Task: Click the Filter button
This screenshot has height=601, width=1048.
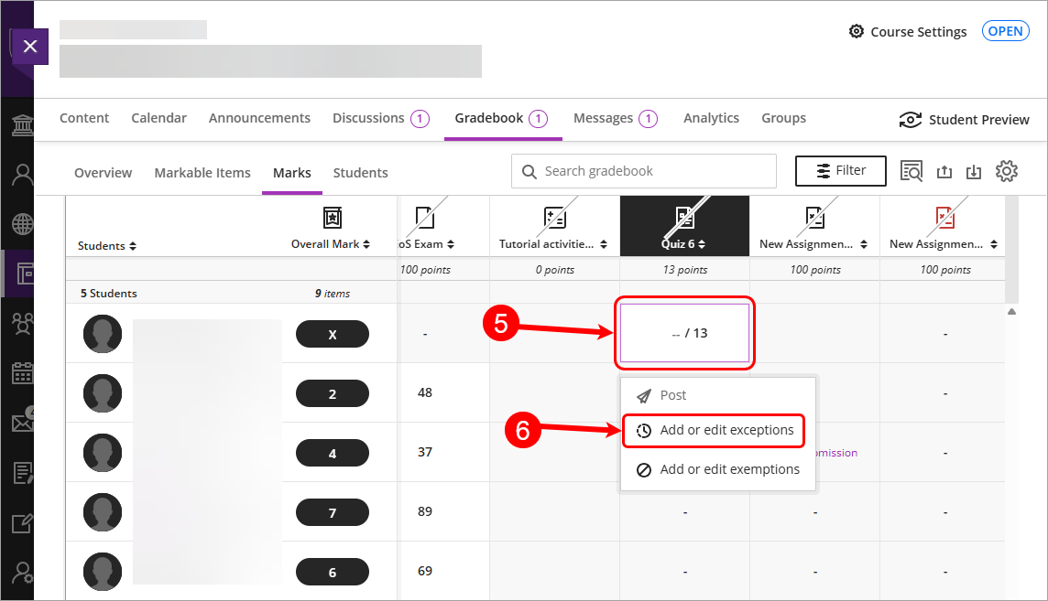Action: click(x=840, y=170)
